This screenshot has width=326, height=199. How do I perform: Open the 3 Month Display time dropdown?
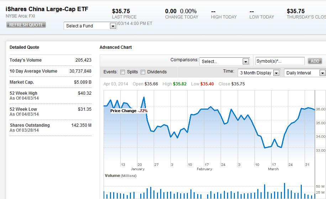[259, 73]
